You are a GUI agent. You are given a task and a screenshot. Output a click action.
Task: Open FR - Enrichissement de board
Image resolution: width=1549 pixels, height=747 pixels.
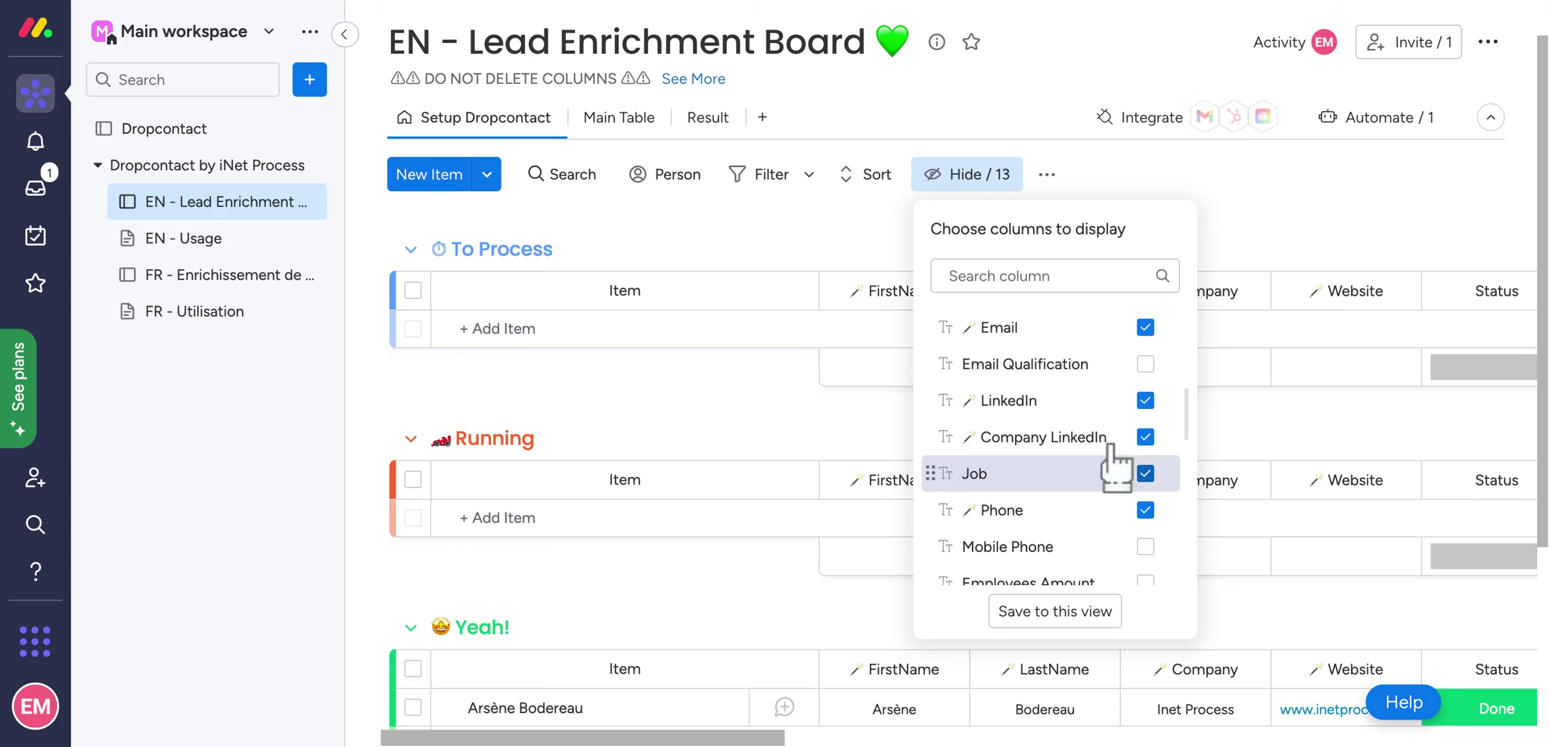(x=218, y=274)
